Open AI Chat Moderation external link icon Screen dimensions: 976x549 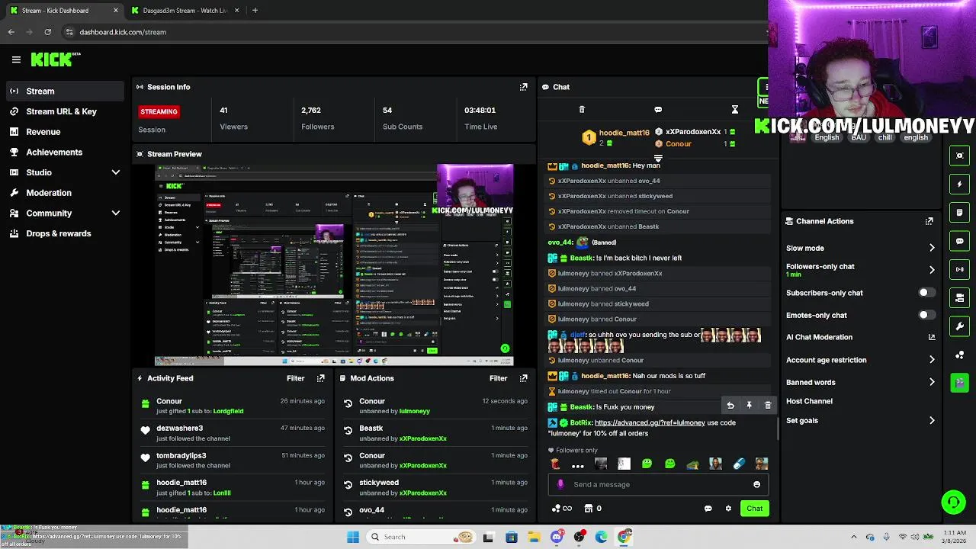coord(931,337)
